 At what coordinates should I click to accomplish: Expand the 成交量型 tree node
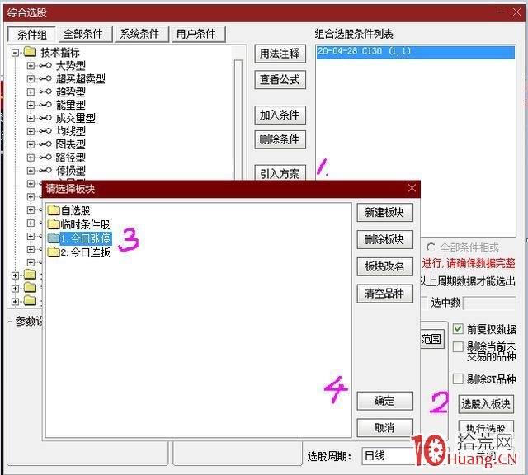coord(31,118)
